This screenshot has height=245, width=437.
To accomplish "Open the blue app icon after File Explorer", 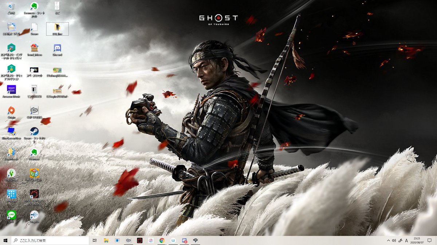I will [x=117, y=241].
